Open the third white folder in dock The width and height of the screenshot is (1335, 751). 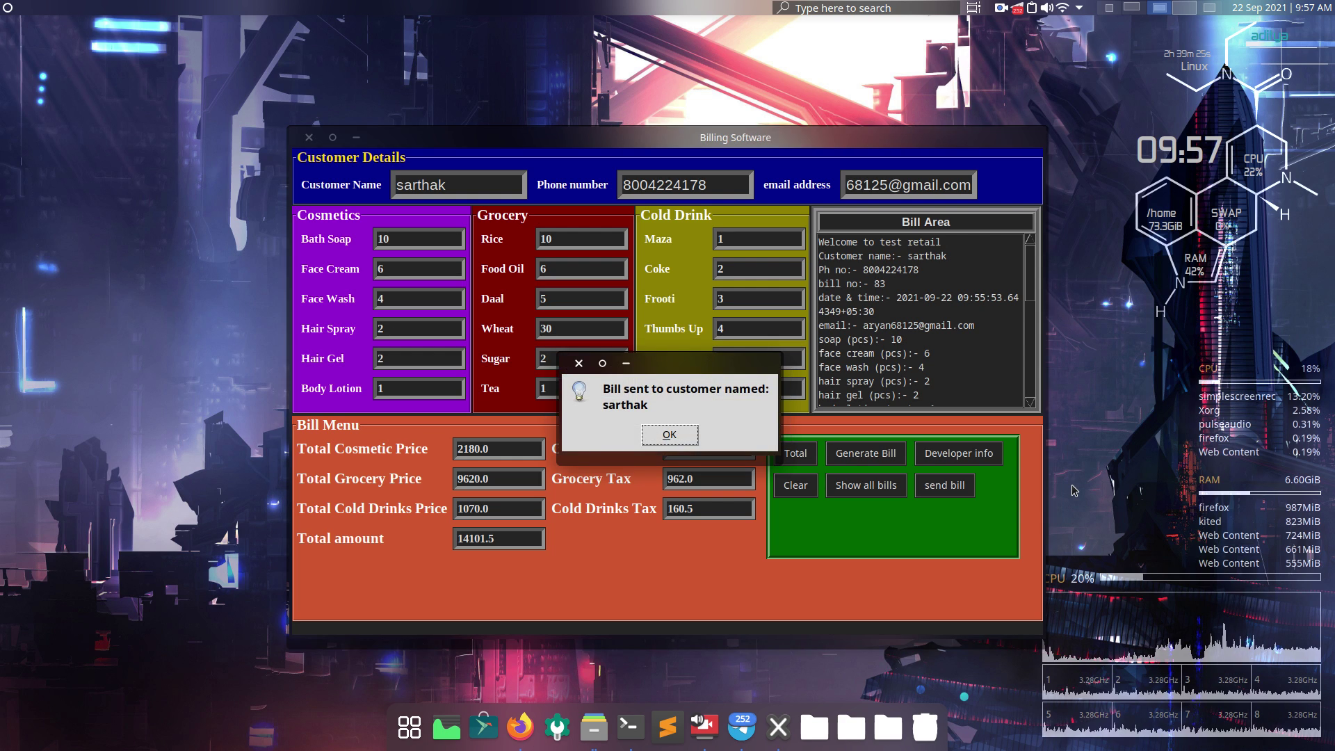[x=888, y=727]
